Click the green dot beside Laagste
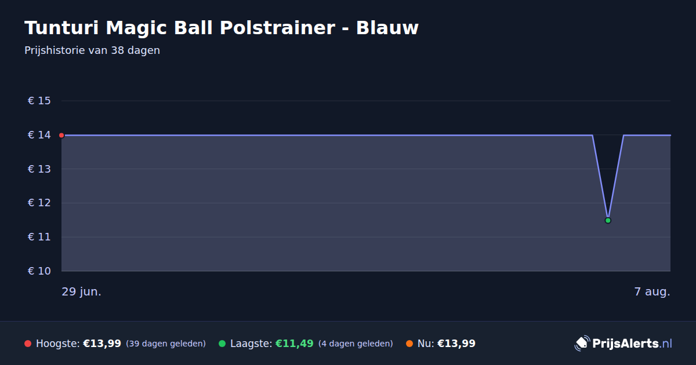Image resolution: width=696 pixels, height=365 pixels. pyautogui.click(x=222, y=344)
